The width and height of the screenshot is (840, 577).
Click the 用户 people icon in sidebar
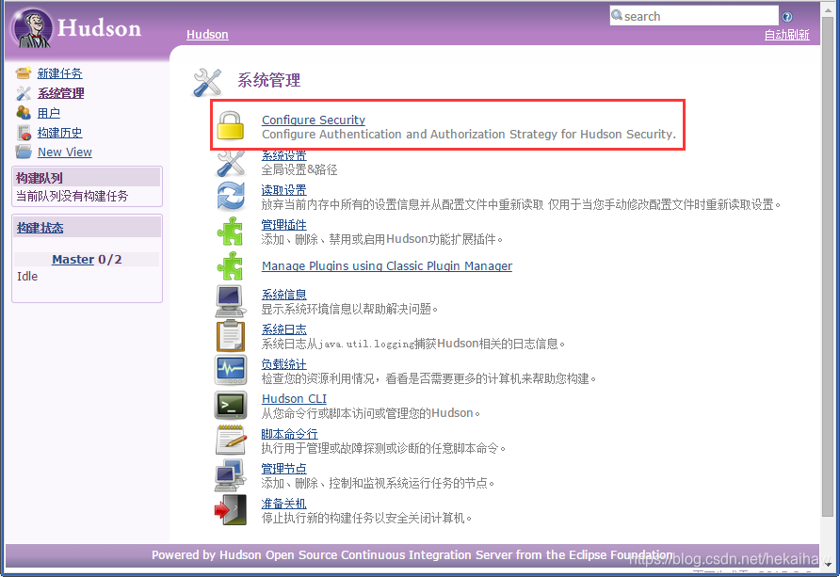23,112
